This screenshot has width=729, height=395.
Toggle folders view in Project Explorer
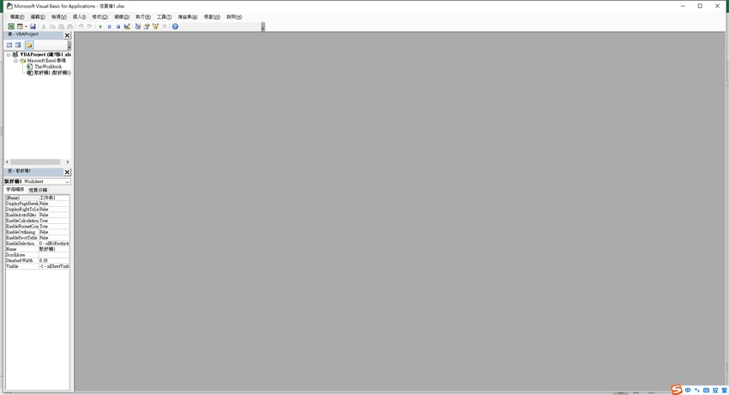click(28, 45)
